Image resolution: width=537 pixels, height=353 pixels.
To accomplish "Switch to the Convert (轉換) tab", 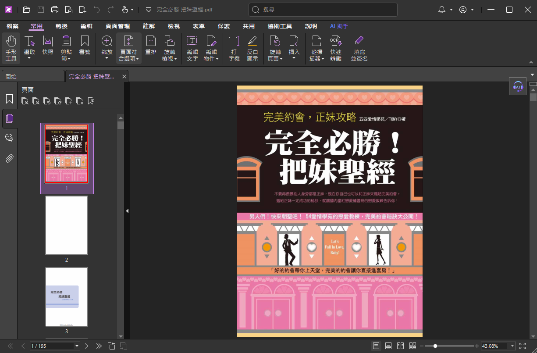I will coord(61,26).
